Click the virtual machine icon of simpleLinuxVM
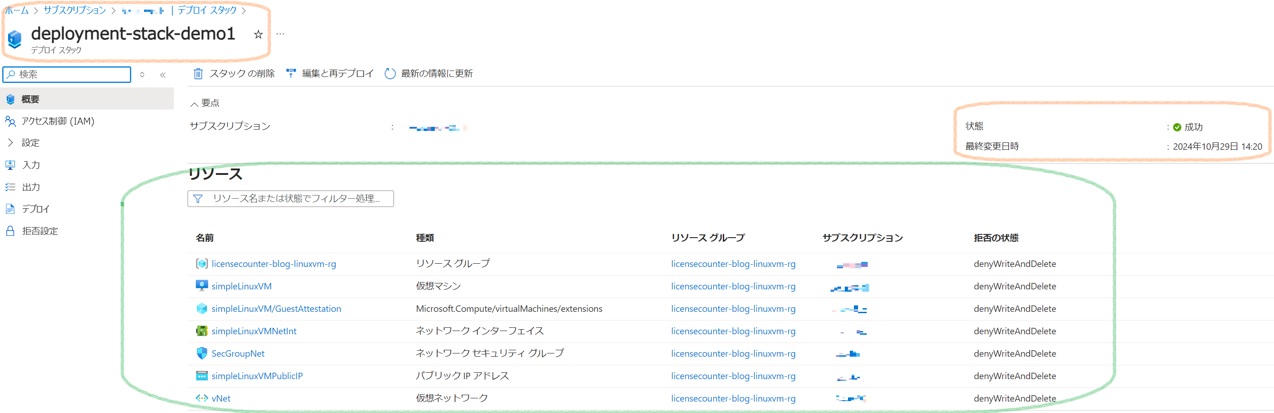The height and width of the screenshot is (413, 1274). (202, 286)
